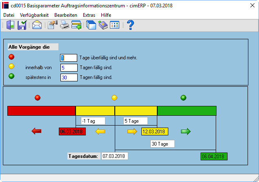Click the red left arrow
Image resolution: width=259 pixels, height=182 pixels.
pos(36,131)
